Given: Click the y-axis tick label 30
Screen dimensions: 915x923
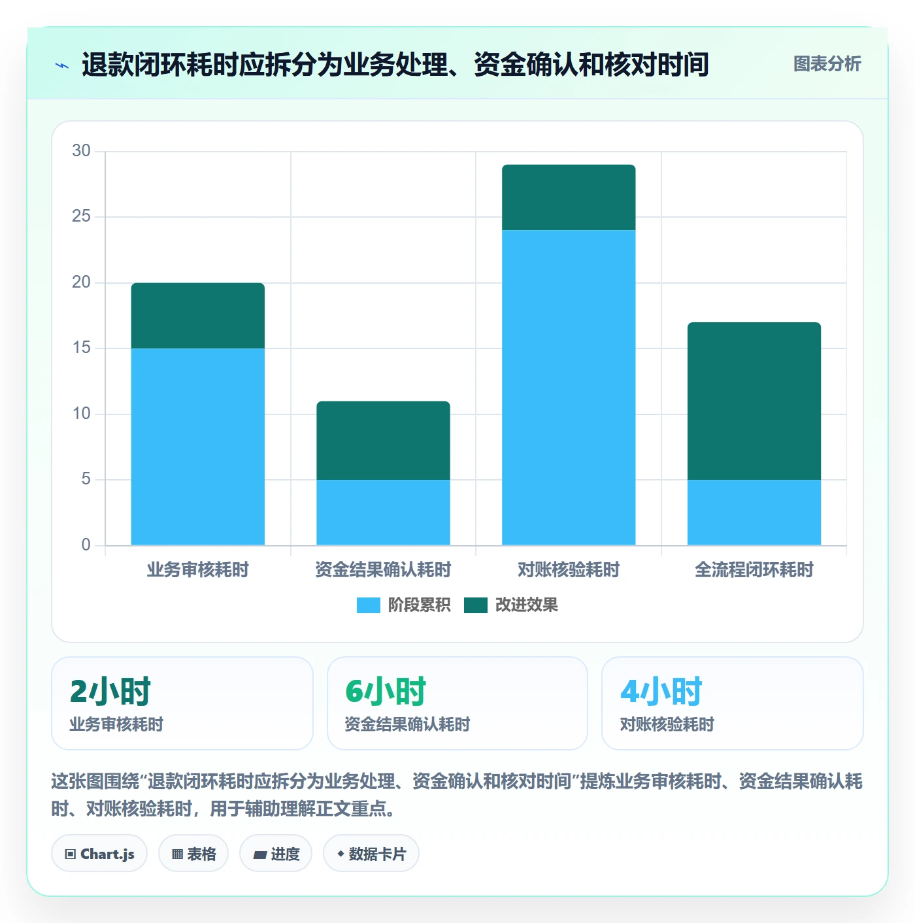Looking at the screenshot, I should pos(81,151).
